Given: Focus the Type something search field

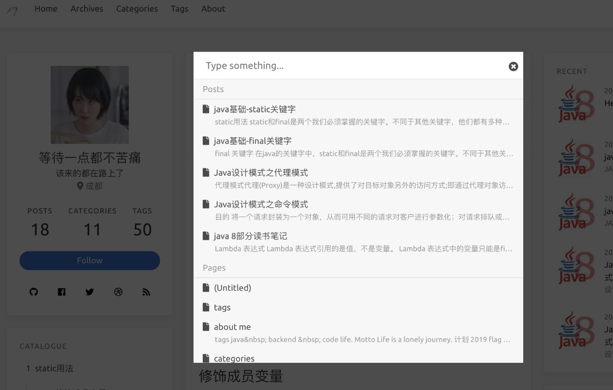Looking at the screenshot, I should point(350,66).
